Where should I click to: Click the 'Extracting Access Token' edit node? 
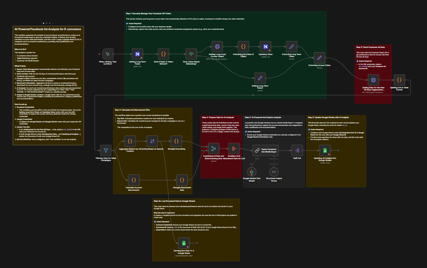[319, 58]
